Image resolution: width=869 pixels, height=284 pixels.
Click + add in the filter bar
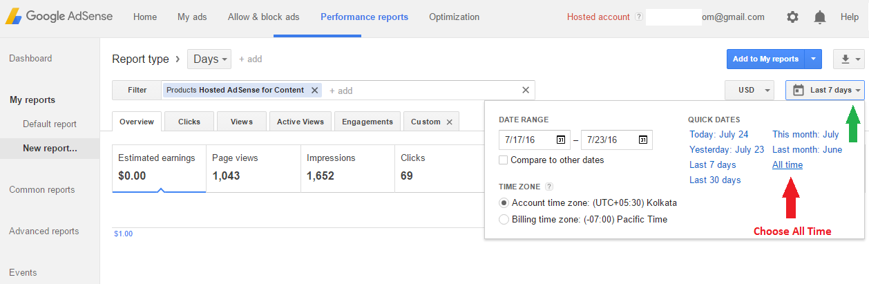click(x=341, y=91)
